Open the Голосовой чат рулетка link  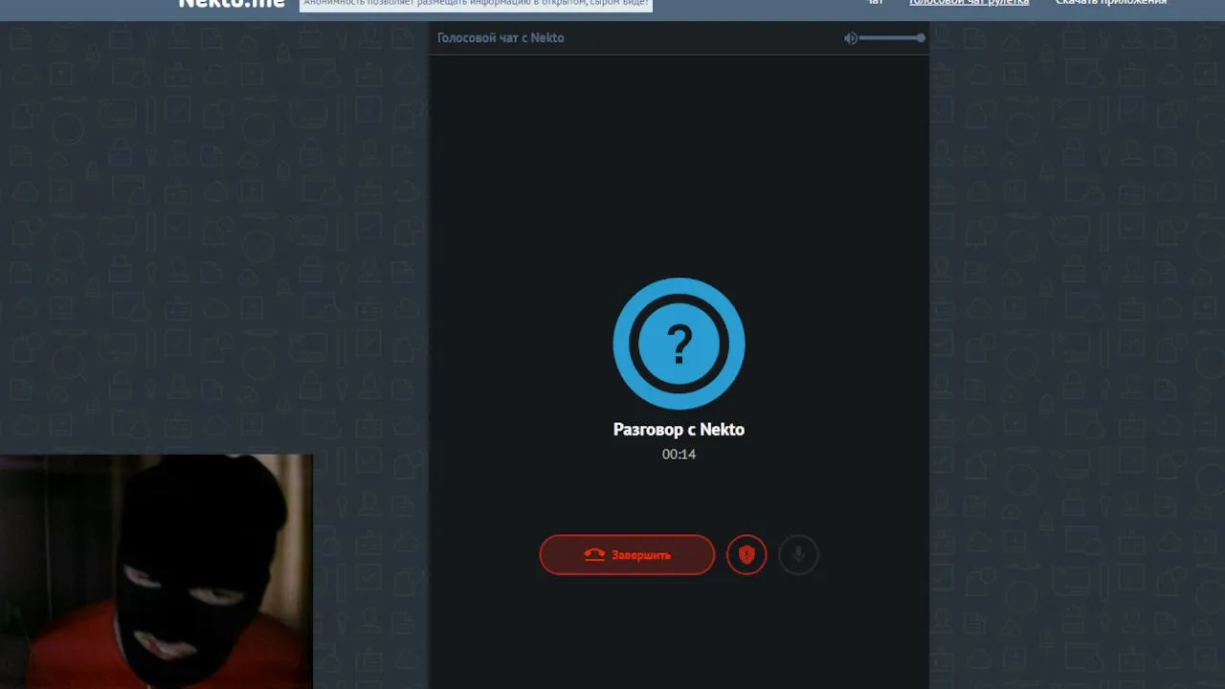[x=969, y=3]
